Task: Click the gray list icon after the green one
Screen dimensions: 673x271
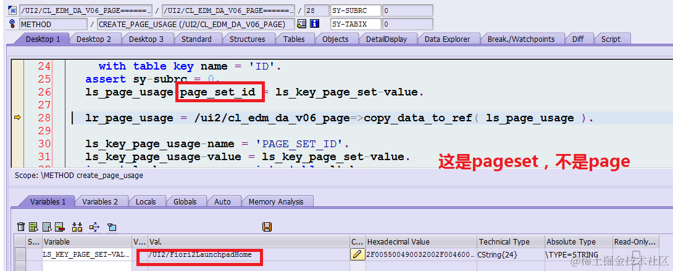Action: coord(47,227)
